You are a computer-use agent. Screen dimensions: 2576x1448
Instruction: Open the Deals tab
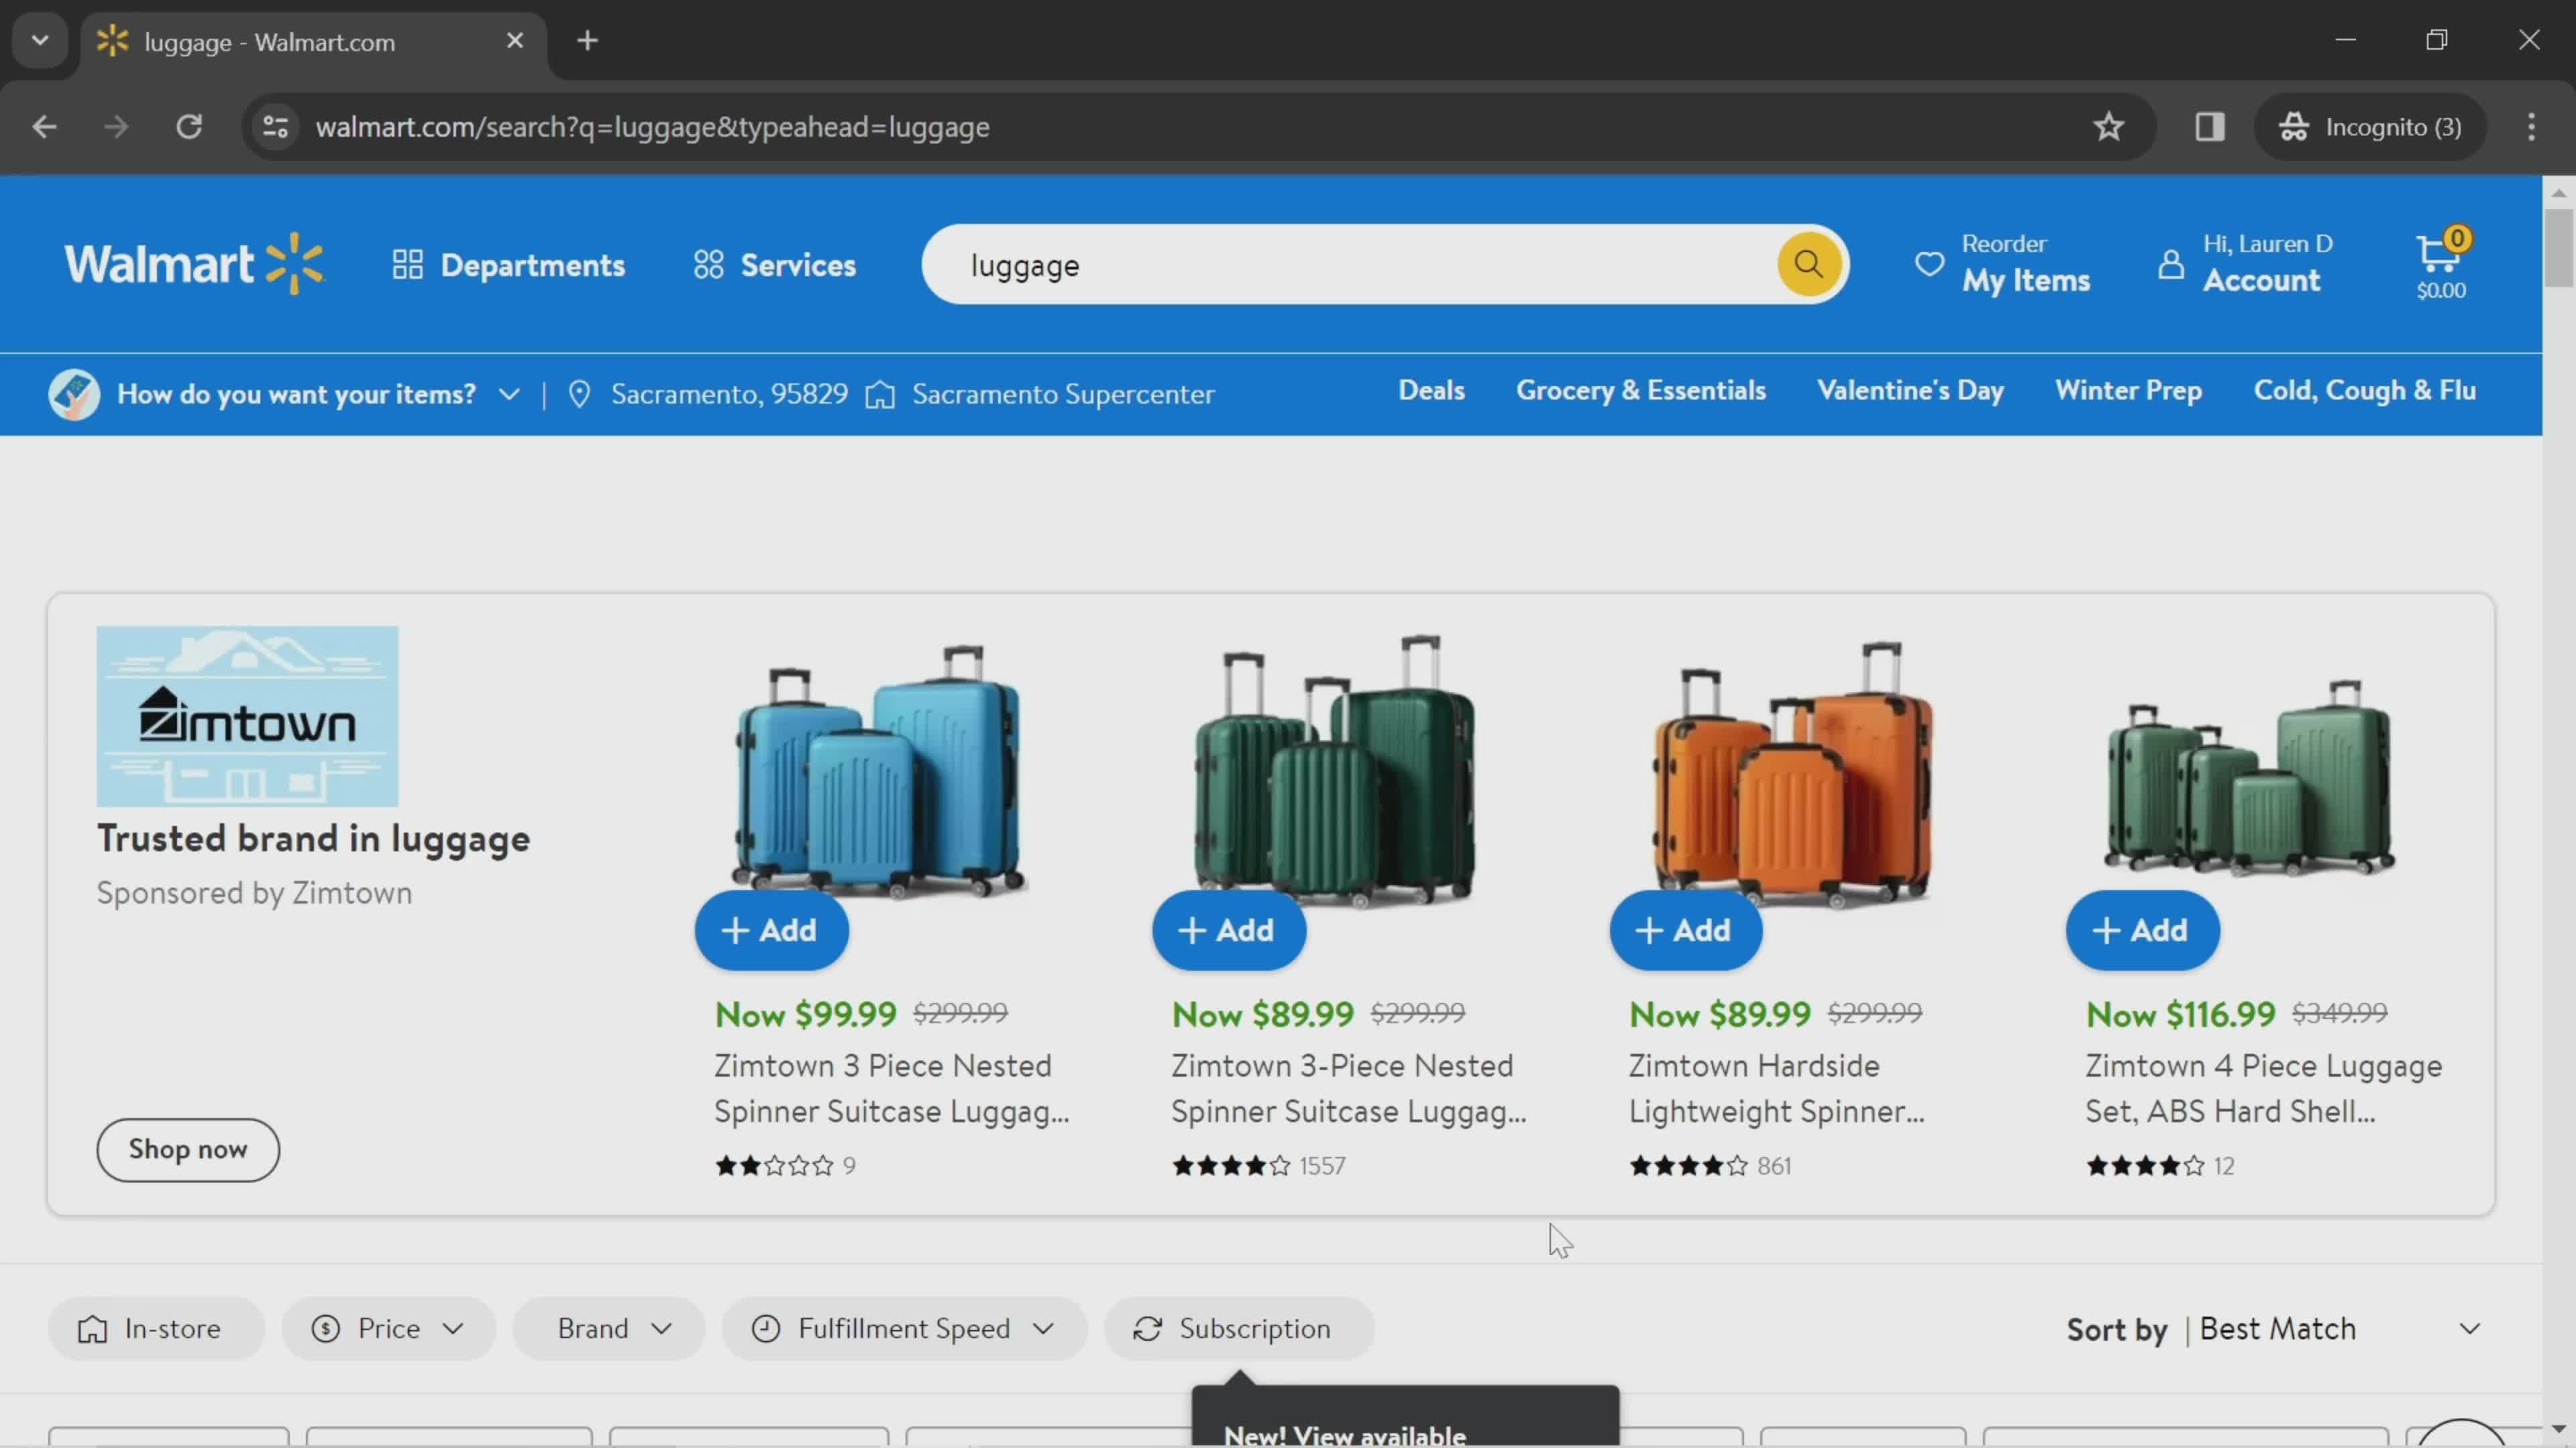tap(1431, 389)
